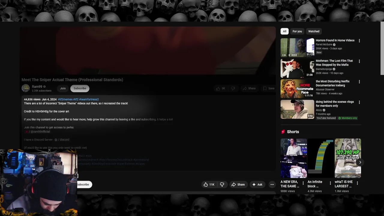384x216 pixels.
Task: Open the discord server link
Action: (x=62, y=140)
